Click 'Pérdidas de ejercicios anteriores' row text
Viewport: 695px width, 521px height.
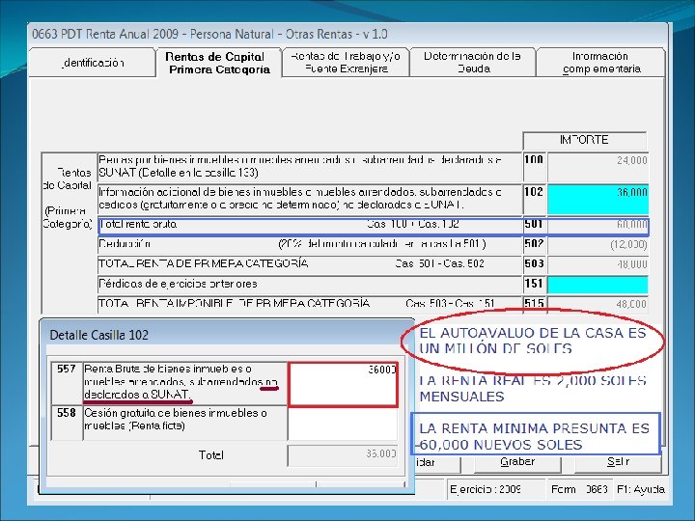click(178, 284)
